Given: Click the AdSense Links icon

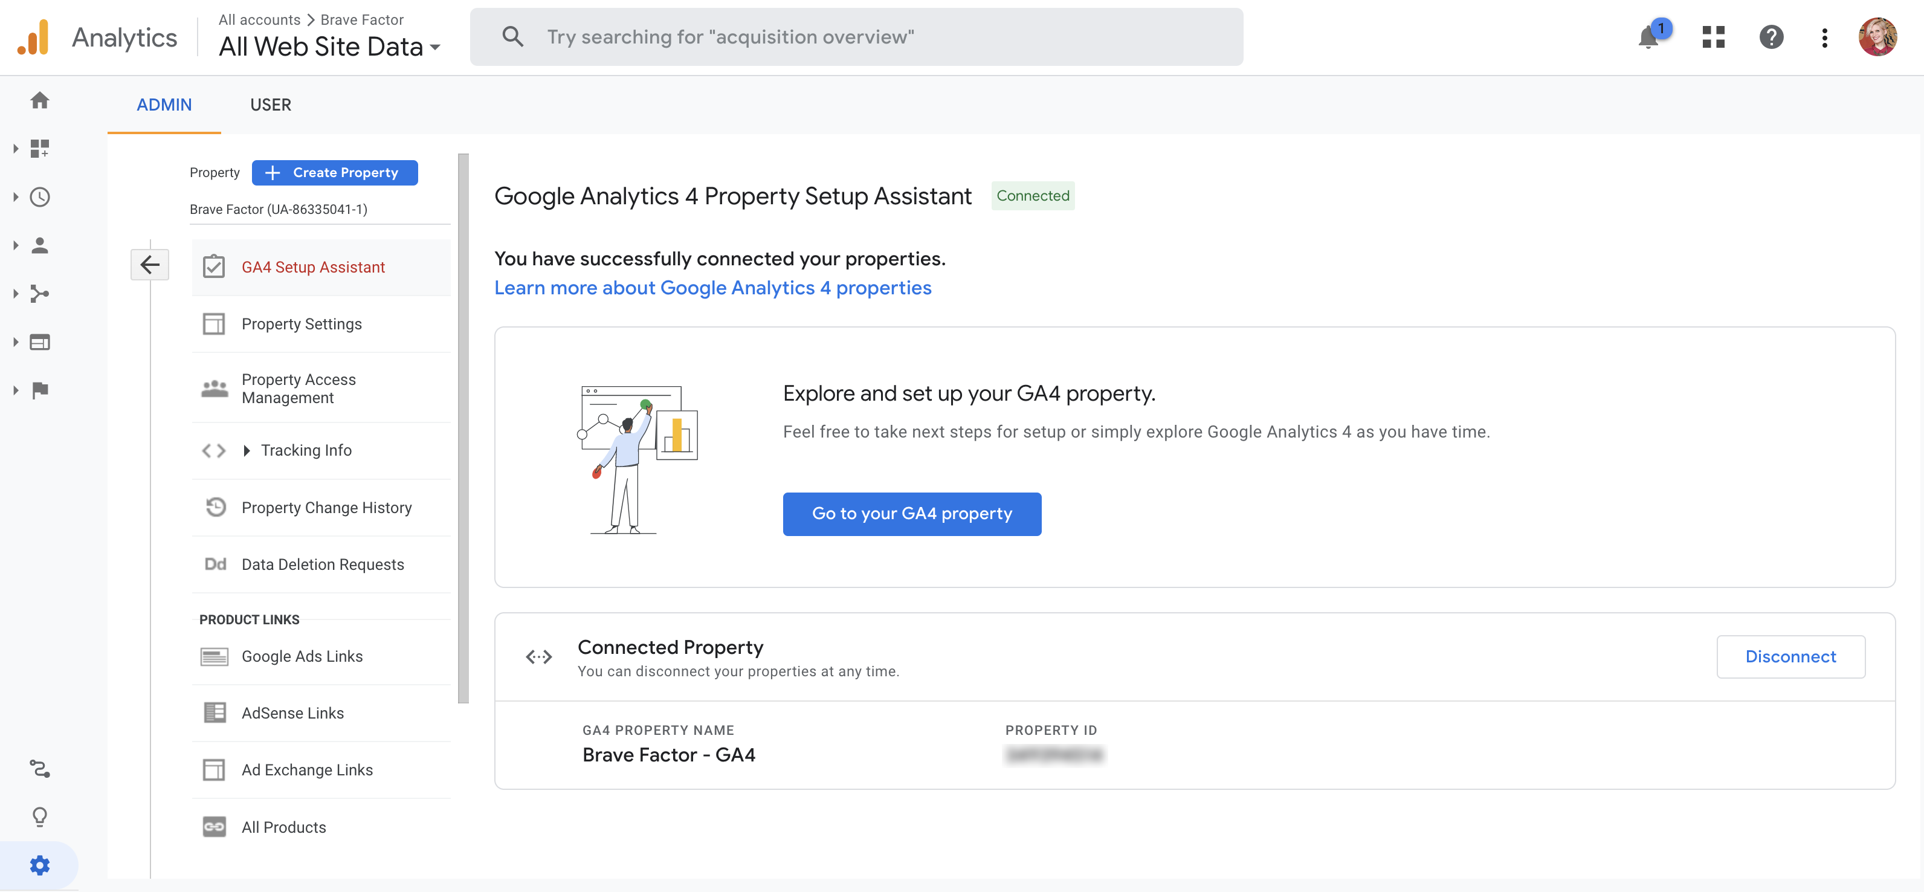Looking at the screenshot, I should [x=215, y=714].
